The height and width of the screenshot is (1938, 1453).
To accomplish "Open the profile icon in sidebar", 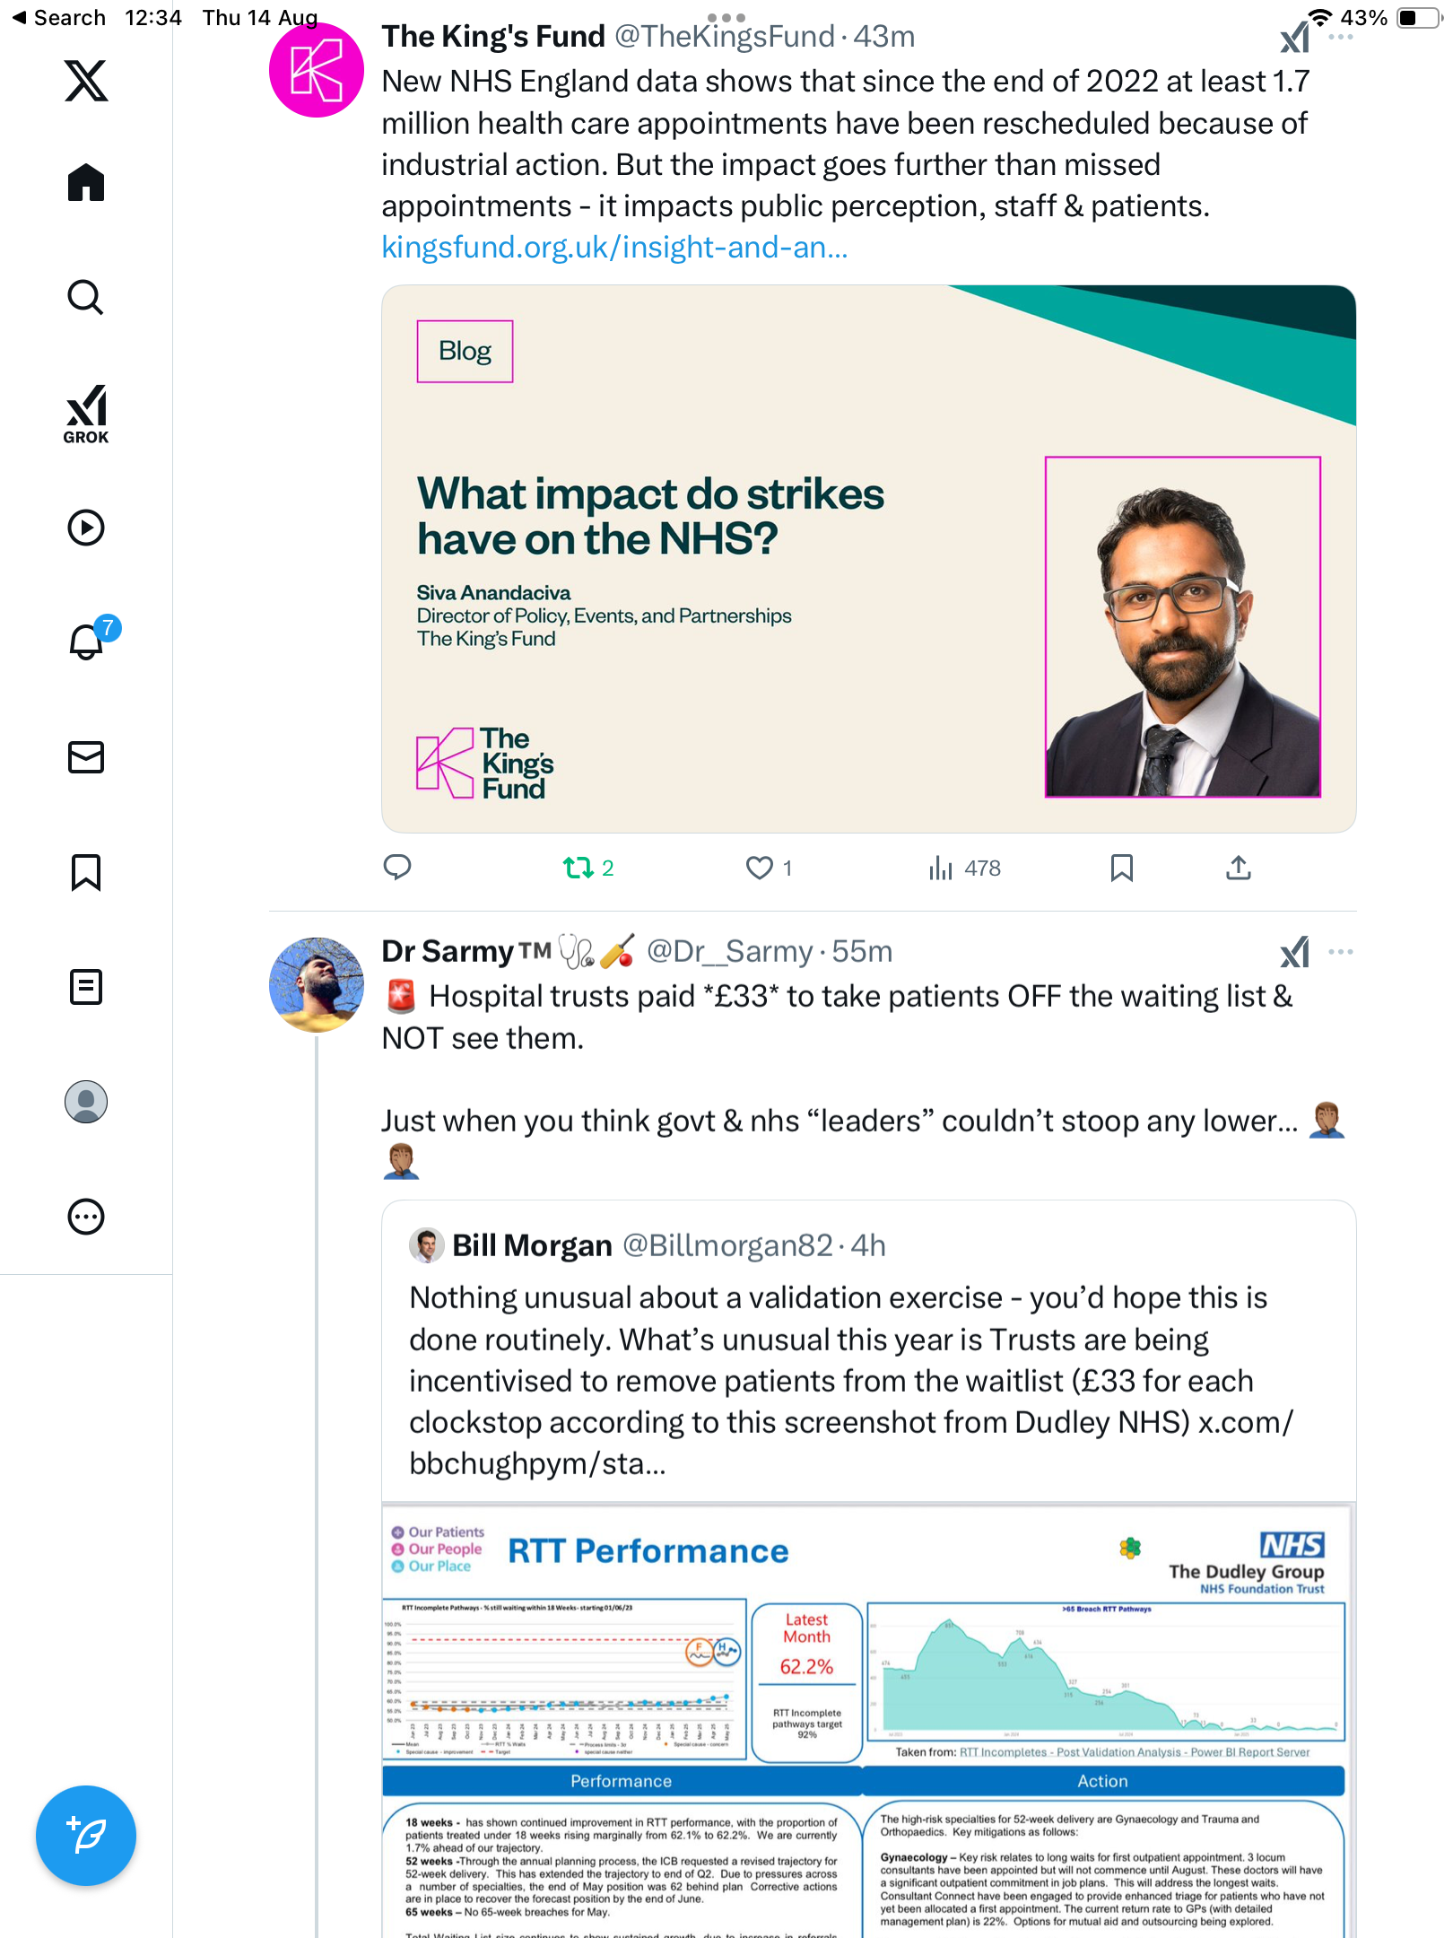I will 86,1102.
